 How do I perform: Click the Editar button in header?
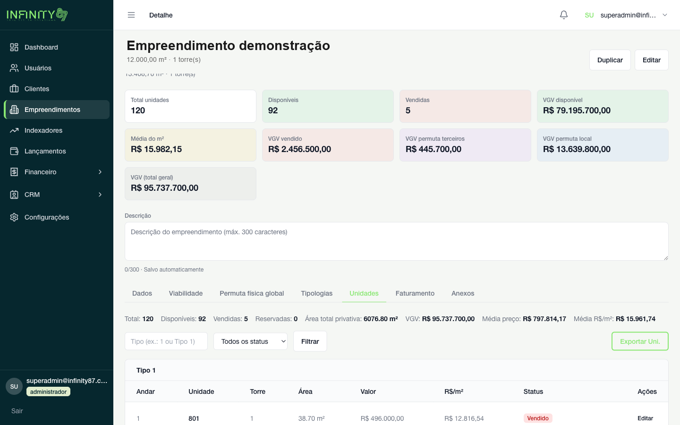click(x=652, y=60)
